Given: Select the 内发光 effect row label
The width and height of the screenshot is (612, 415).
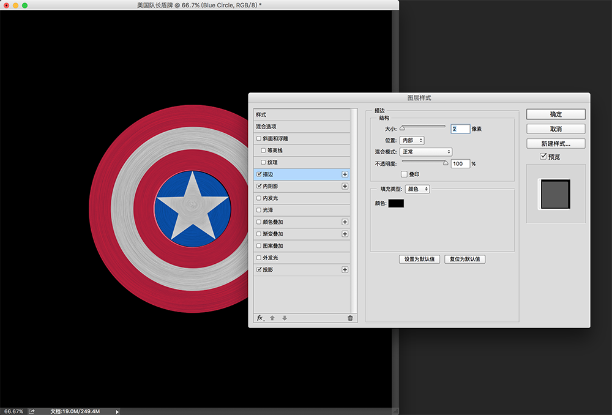Looking at the screenshot, I should 271,198.
